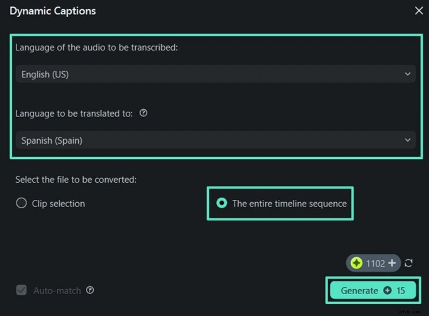This screenshot has width=429, height=316.
Task: Click the credit icon inside the Generate button
Action: coord(387,290)
